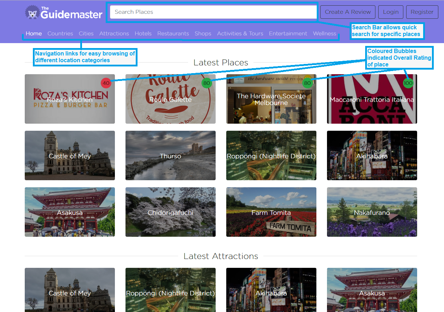
Task: Open the Restaurants category
Action: pos(173,33)
